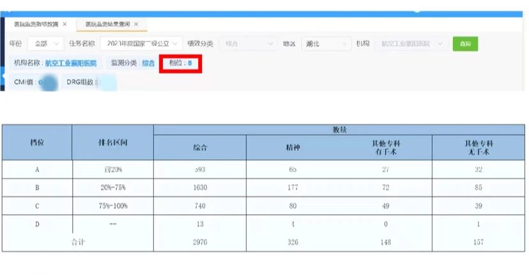Screen dimensions: 529x276
Task: Open the 航空工业襄阳医院 institution name link
Action: 71,64
